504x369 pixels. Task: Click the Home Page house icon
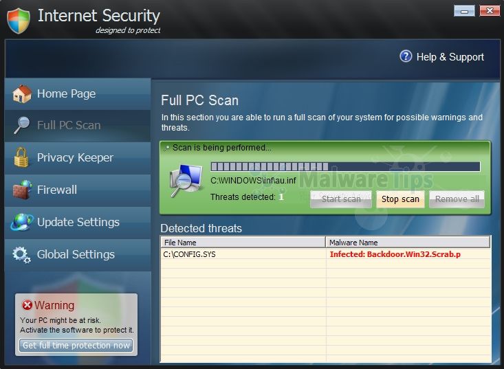(x=21, y=94)
